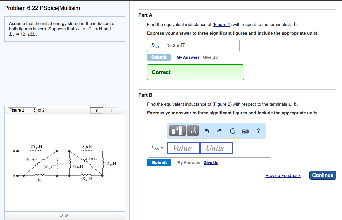Viewport: 342px width, 220px height.
Task: Select the first pagination dot below the figure
Action: click(61, 215)
